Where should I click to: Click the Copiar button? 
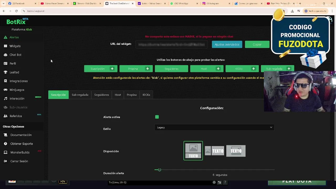257,44
